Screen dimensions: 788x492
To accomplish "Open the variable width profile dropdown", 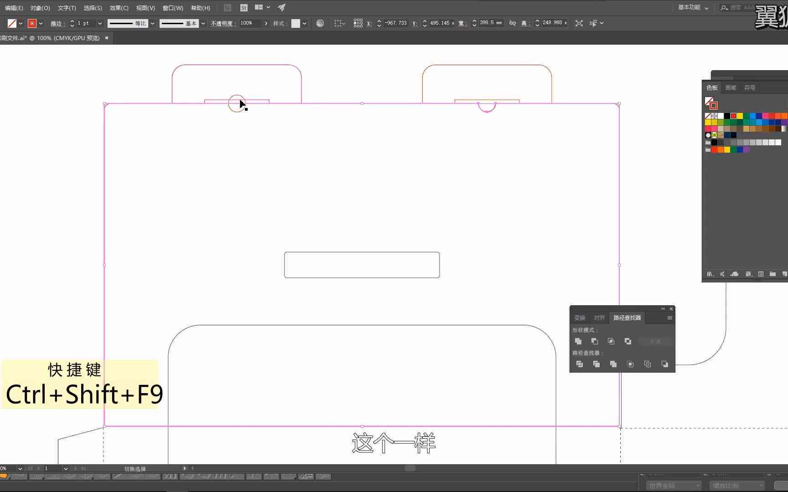I will click(152, 23).
